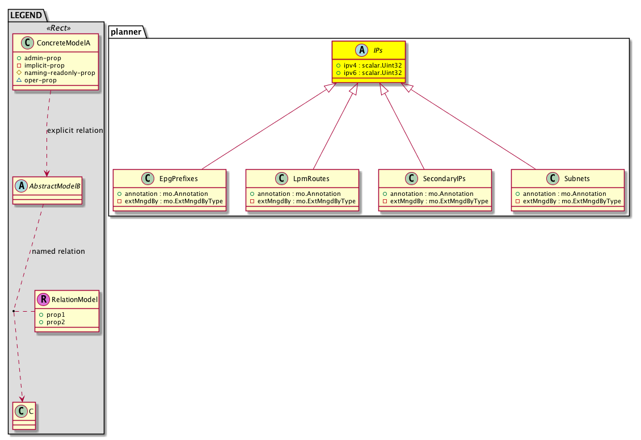Image resolution: width=641 pixels, height=440 pixels.
Task: Click the ipv6 : scalar.Uint32 property
Action: [372, 73]
